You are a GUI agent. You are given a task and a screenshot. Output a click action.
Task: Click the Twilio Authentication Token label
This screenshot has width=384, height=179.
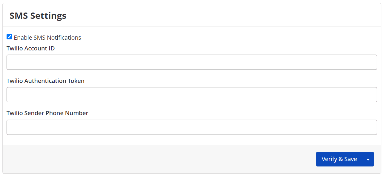(x=45, y=81)
